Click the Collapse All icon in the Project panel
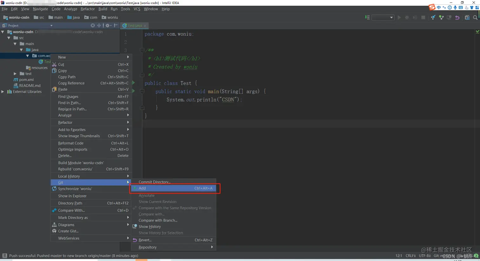 click(x=99, y=25)
